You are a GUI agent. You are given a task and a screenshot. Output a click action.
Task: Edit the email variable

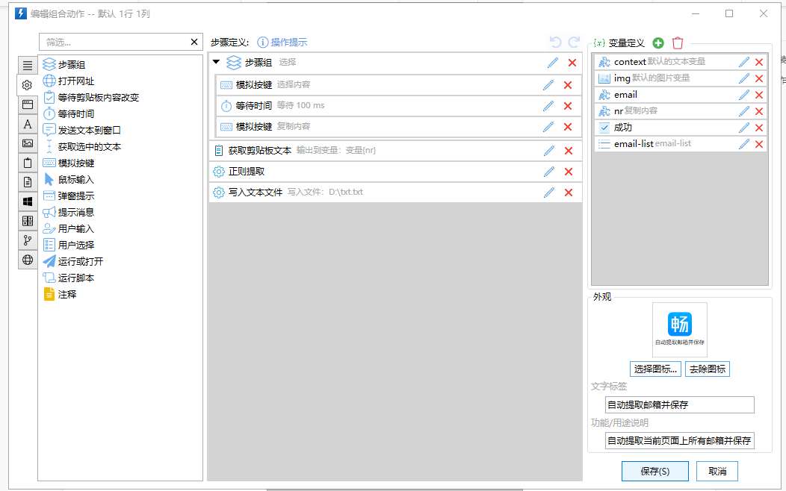744,95
